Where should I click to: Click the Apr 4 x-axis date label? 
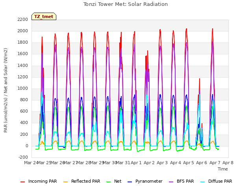176,163
